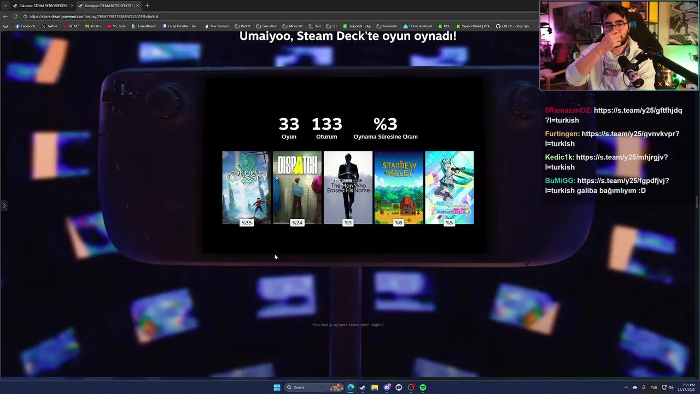This screenshot has height=394, width=700.
Task: Open Discord from the taskbar
Action: (x=387, y=387)
